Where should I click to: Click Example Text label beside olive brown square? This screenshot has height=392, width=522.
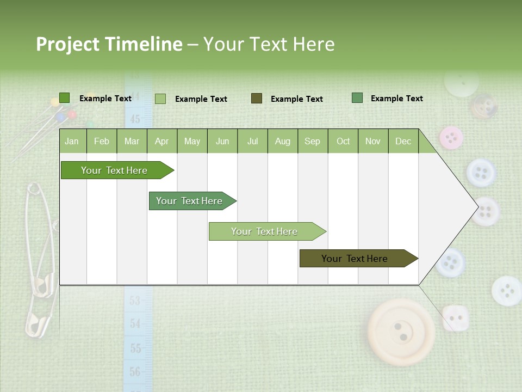coord(296,99)
